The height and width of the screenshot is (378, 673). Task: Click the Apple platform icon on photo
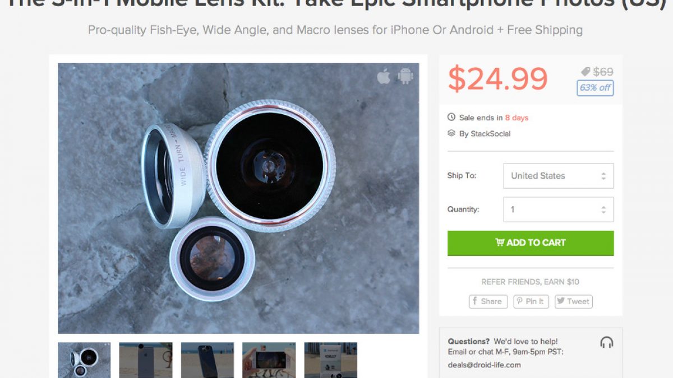[x=384, y=76]
